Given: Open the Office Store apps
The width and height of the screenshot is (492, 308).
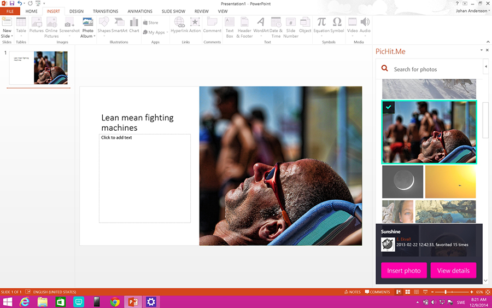Looking at the screenshot, I should 151,22.
